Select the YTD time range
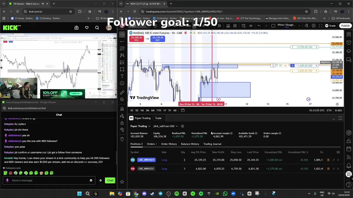353x198 pixels. pos(159,110)
